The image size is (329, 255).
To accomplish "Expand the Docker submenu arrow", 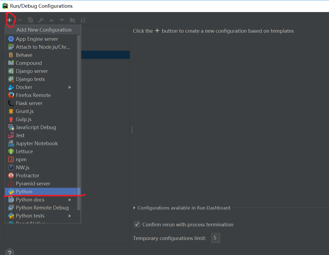I will (x=70, y=87).
